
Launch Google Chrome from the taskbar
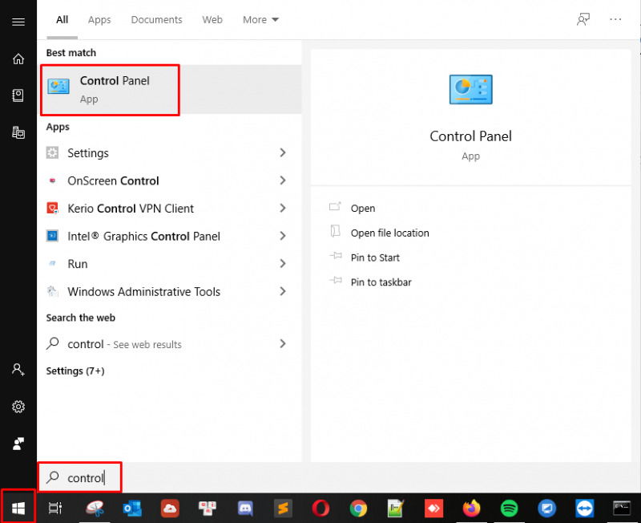358,509
